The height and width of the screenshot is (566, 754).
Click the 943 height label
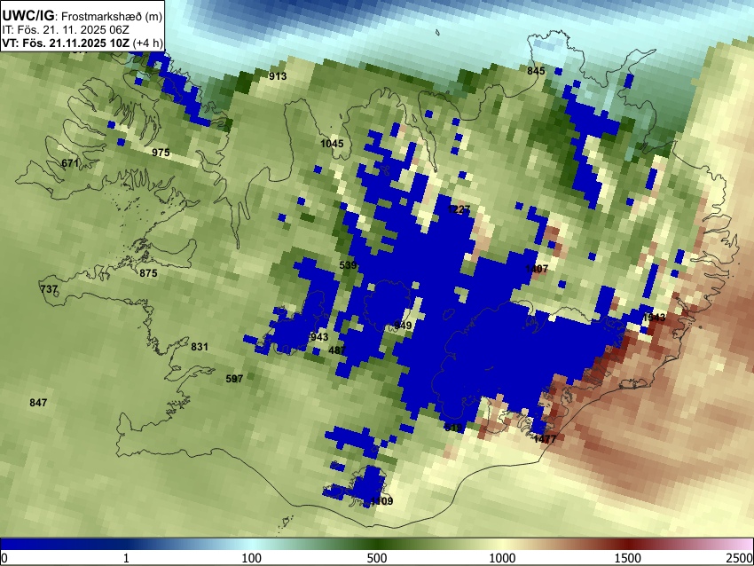click(x=319, y=337)
